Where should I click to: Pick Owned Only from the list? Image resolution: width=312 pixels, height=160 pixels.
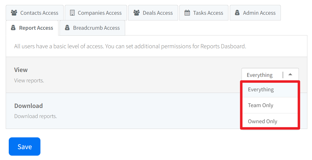coord(263,121)
